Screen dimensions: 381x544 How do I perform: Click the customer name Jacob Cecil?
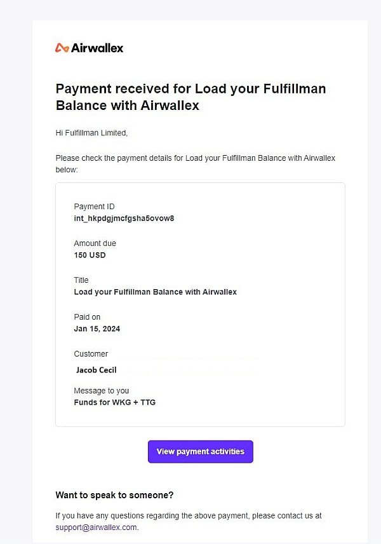coord(96,370)
